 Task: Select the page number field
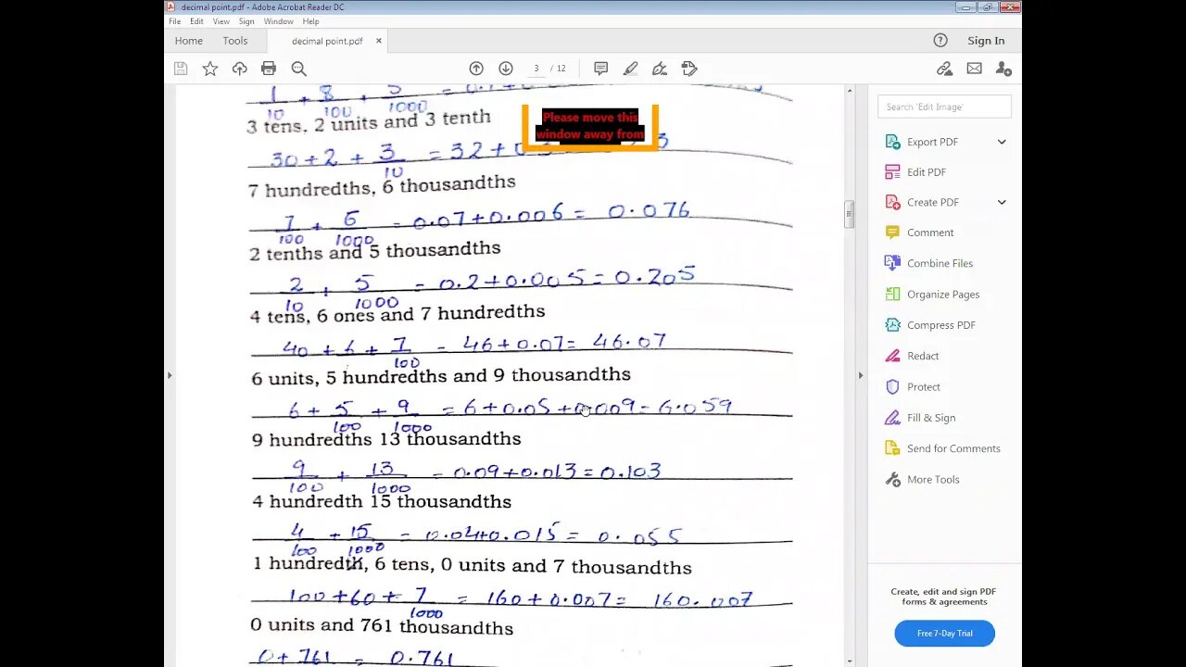[x=536, y=69]
